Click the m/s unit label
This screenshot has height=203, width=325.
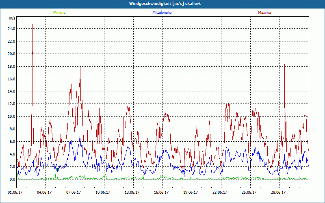coord(12,18)
